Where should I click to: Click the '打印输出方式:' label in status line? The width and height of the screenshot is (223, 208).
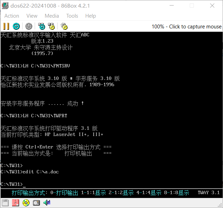tap(29, 193)
